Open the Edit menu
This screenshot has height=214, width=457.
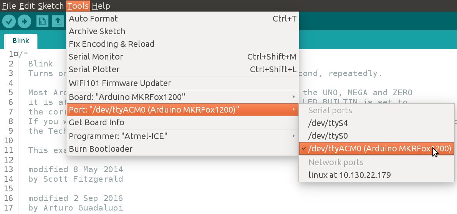(27, 6)
